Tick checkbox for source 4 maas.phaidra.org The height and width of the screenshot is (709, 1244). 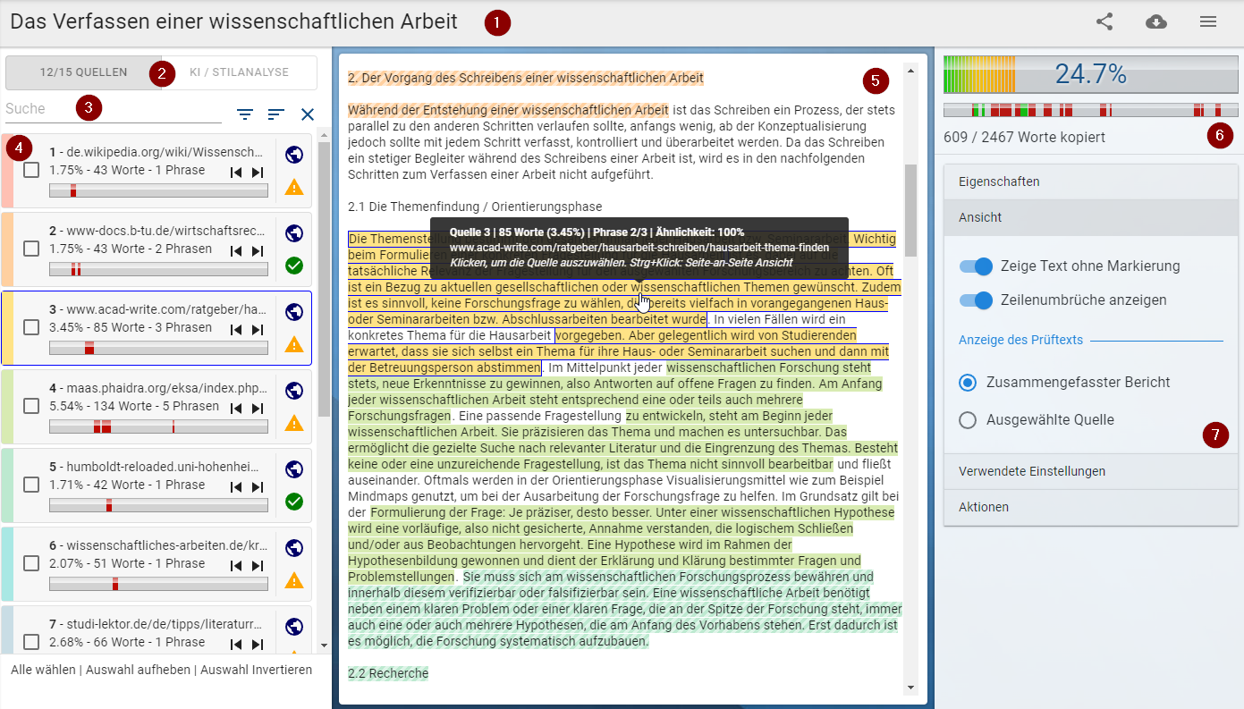click(x=31, y=406)
